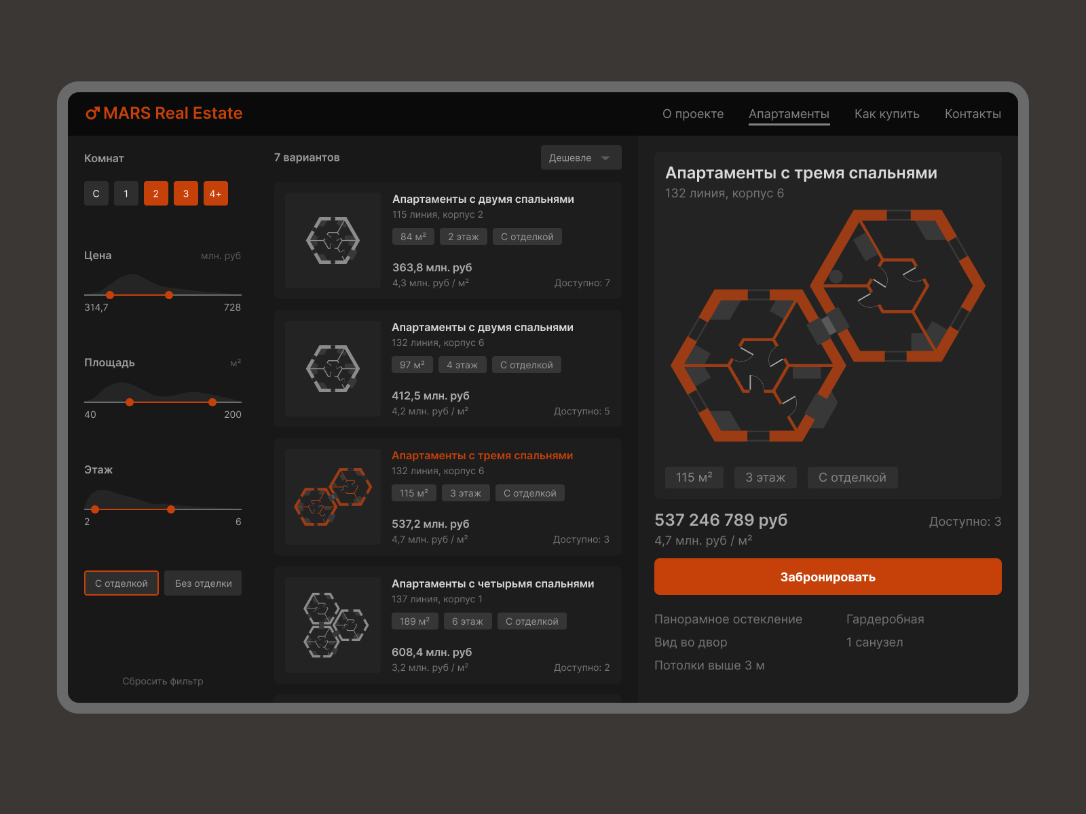Viewport: 1086px width, 814px height.
Task: Click the four-hexagon thumbnail of the 189 м² apartment
Action: tap(332, 625)
